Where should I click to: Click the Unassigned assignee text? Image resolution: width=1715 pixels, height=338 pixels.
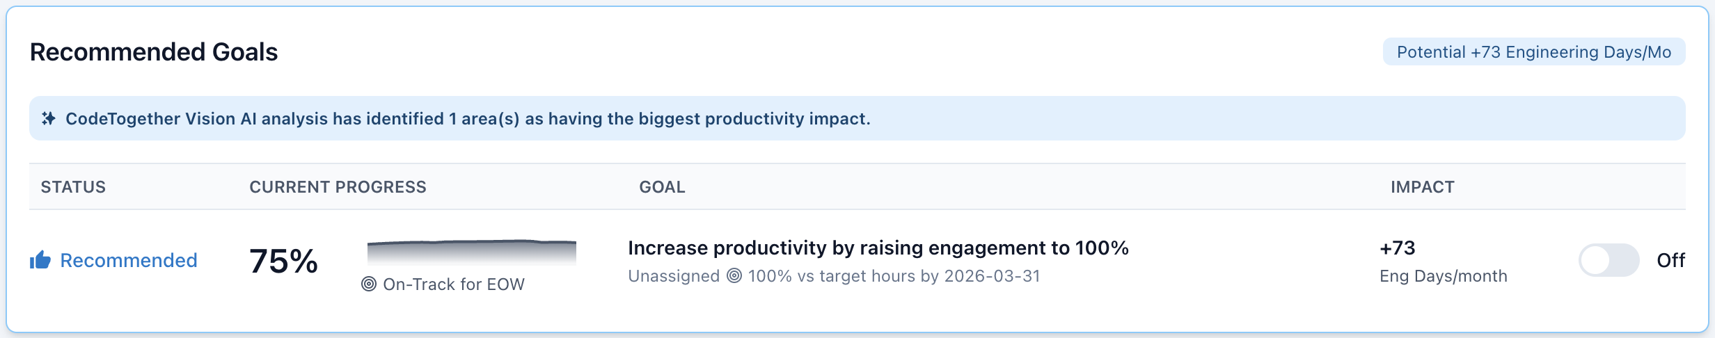674,276
